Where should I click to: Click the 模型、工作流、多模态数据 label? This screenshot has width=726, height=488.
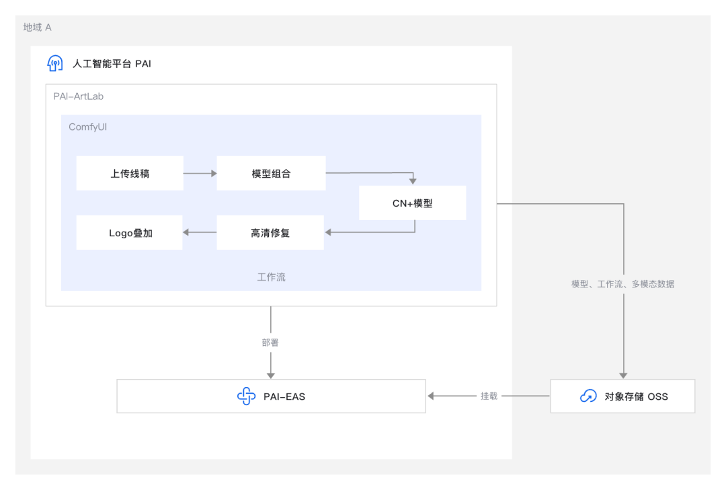(622, 284)
